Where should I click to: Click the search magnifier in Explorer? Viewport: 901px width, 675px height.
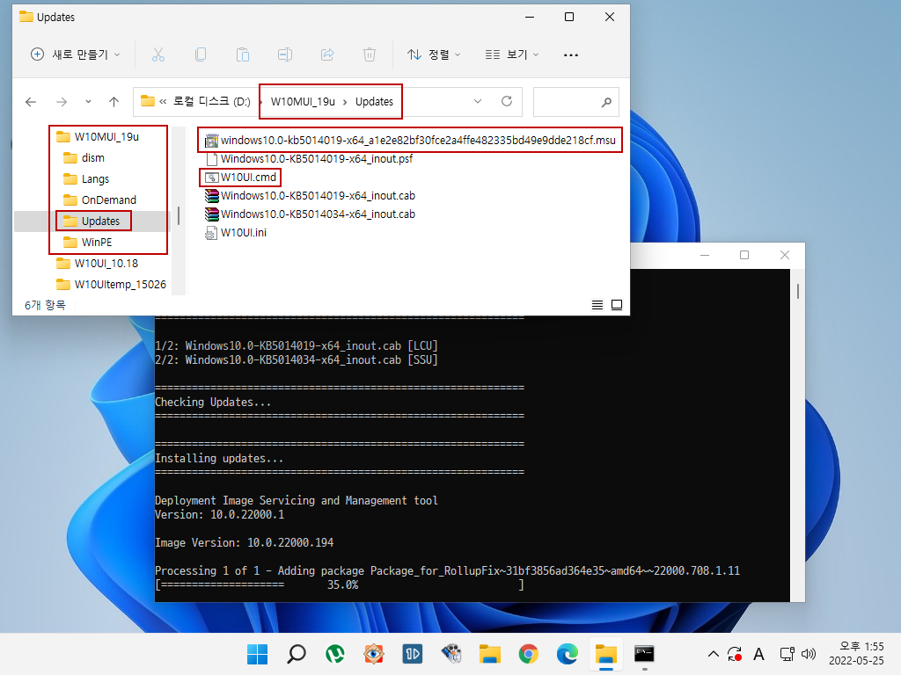(606, 102)
